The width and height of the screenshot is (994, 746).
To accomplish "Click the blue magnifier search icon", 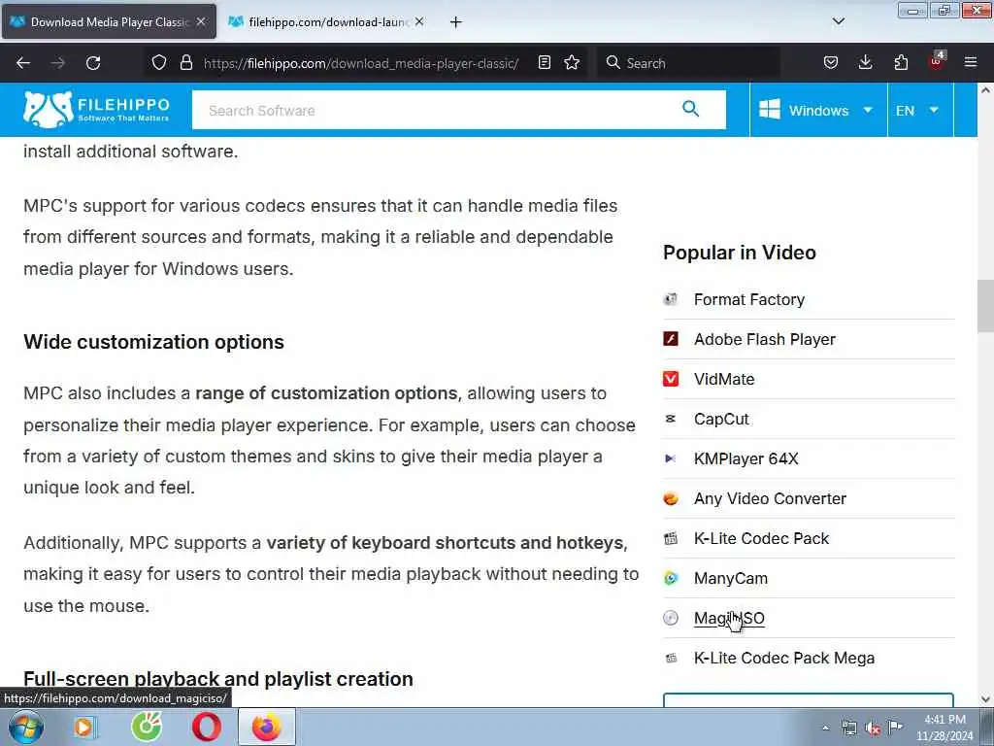I will (691, 109).
